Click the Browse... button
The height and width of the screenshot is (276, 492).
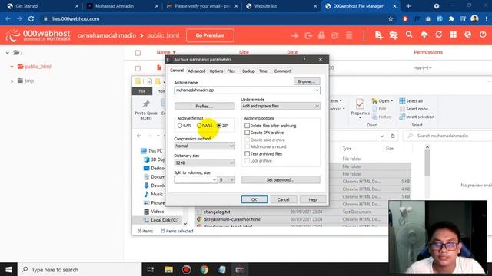(307, 81)
